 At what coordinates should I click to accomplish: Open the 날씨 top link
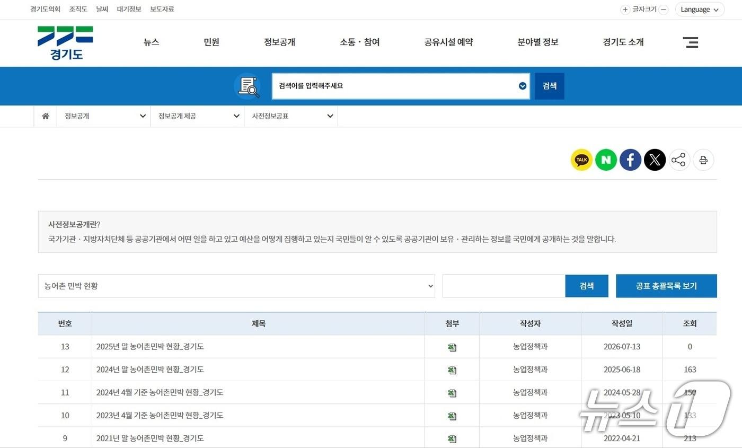pyautogui.click(x=102, y=9)
